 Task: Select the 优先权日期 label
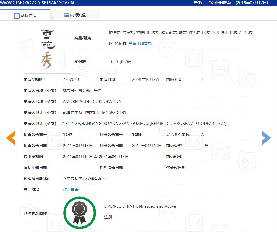[176, 168]
